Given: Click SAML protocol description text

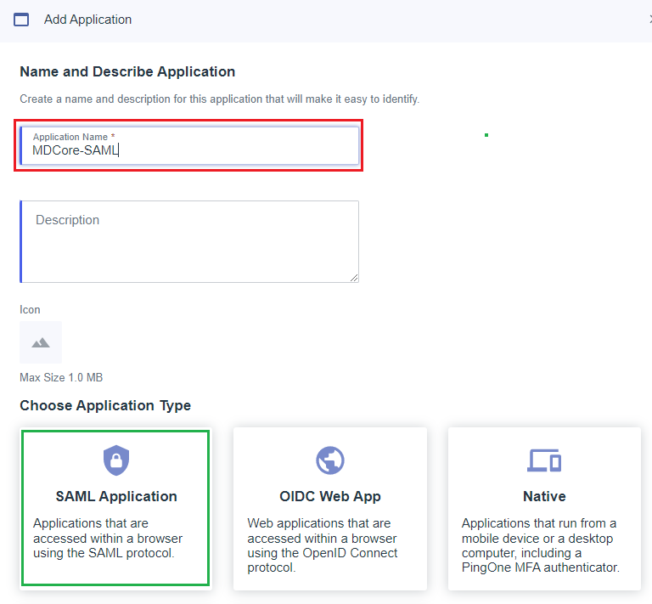Looking at the screenshot, I should point(108,538).
